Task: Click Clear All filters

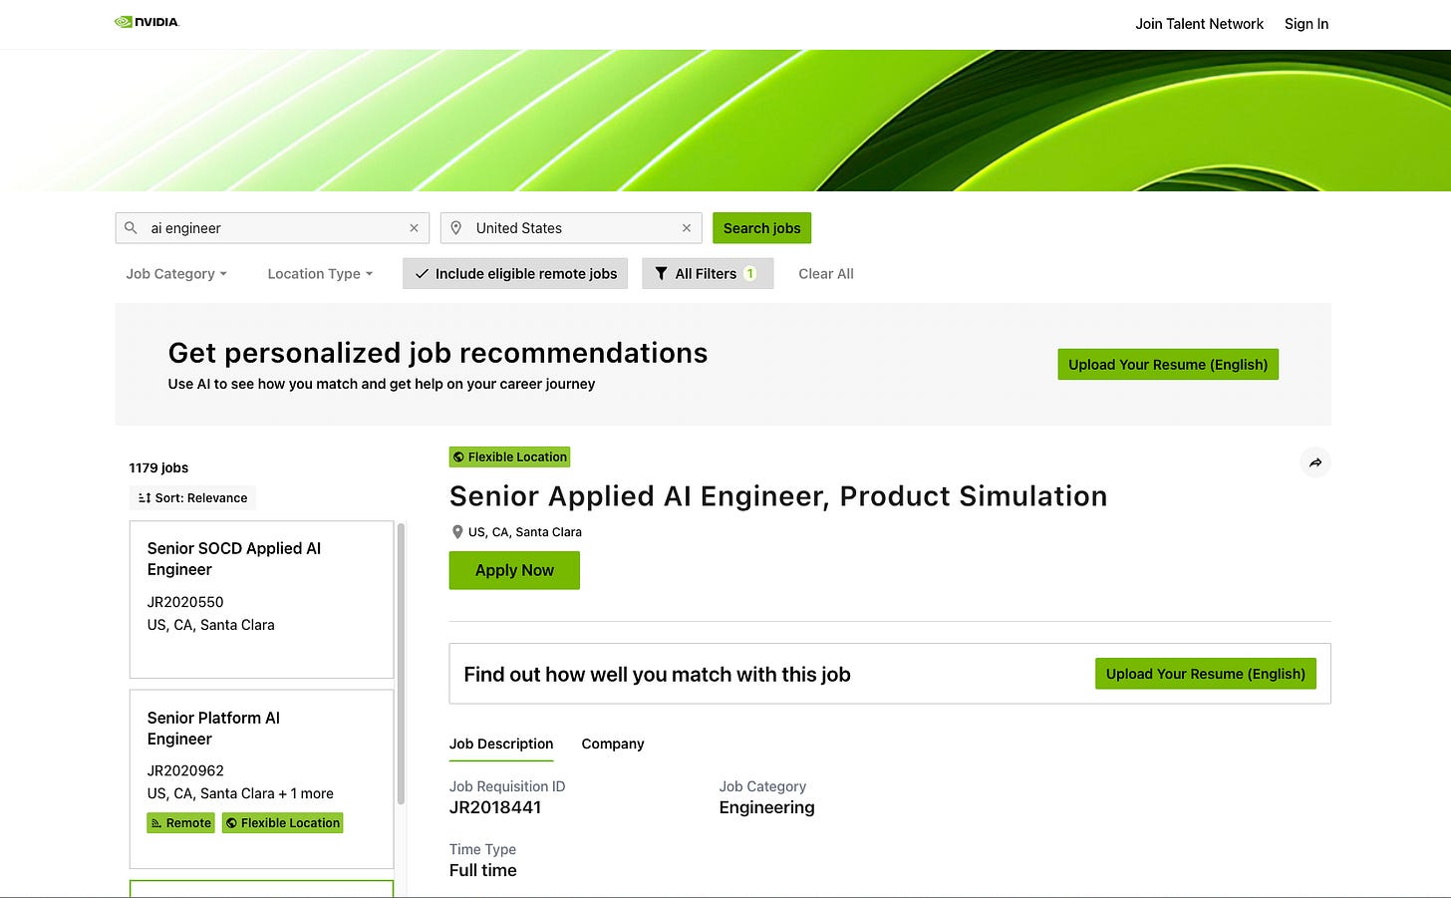Action: 826,273
